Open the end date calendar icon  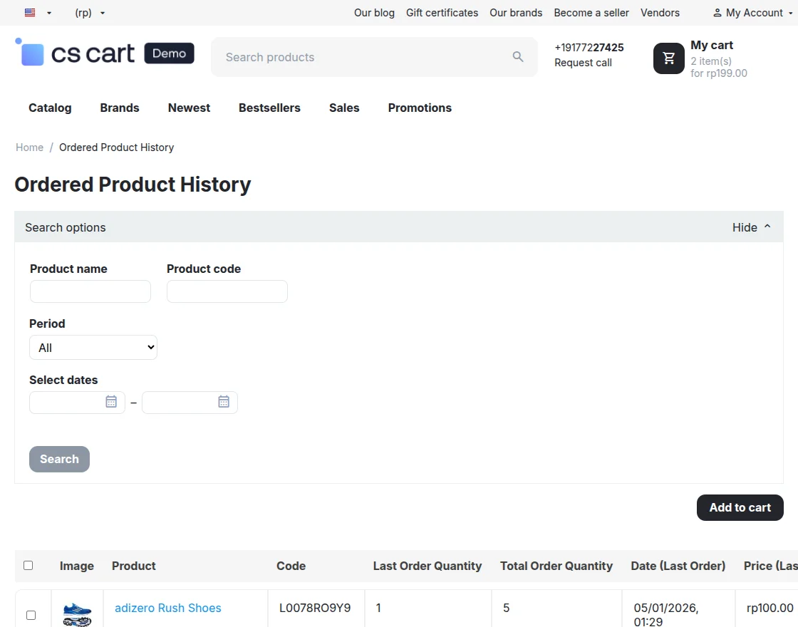click(x=224, y=402)
